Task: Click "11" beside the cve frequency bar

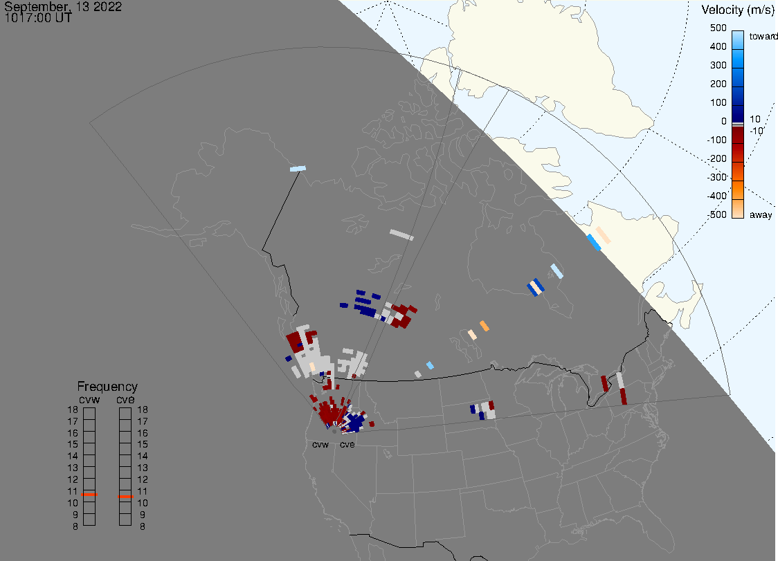Action: tap(143, 492)
